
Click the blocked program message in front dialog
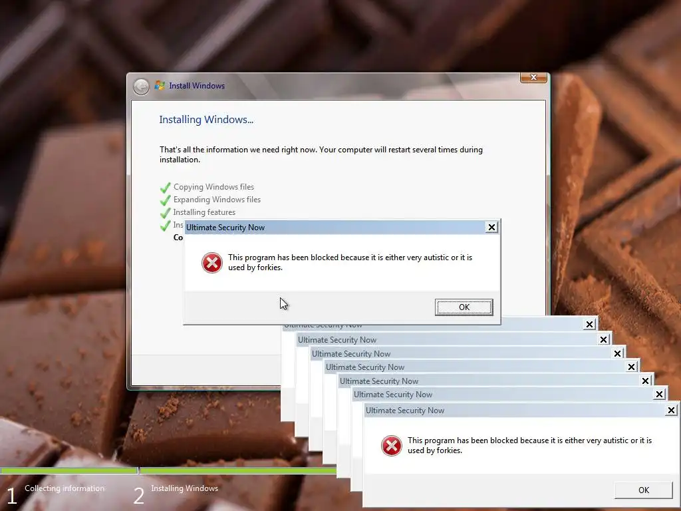[350, 262]
